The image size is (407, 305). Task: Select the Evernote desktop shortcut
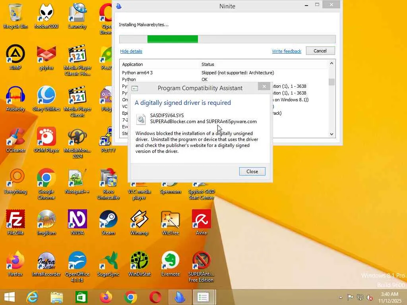tap(170, 264)
